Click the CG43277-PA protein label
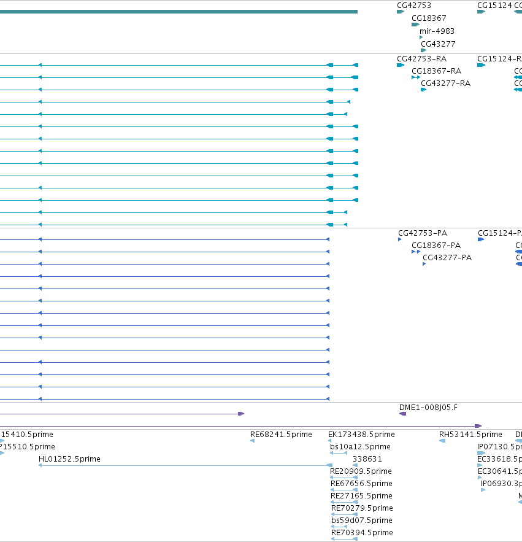522x542 pixels. click(447, 258)
